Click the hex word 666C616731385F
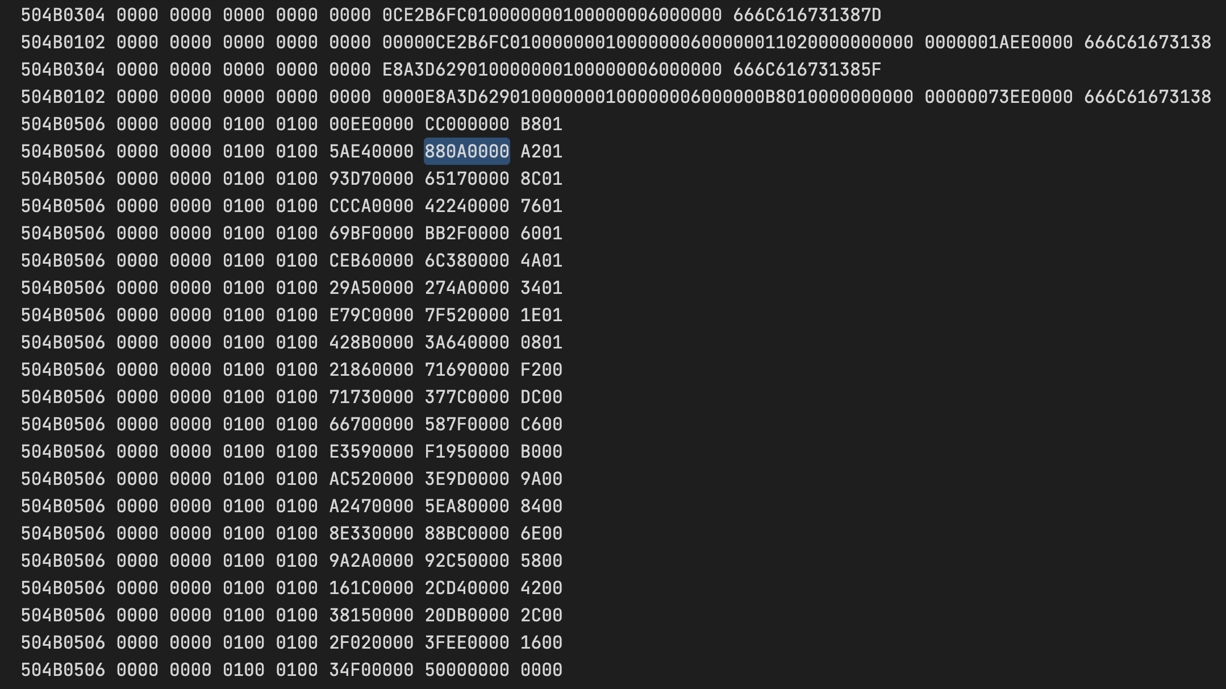Image resolution: width=1226 pixels, height=689 pixels. 807,69
